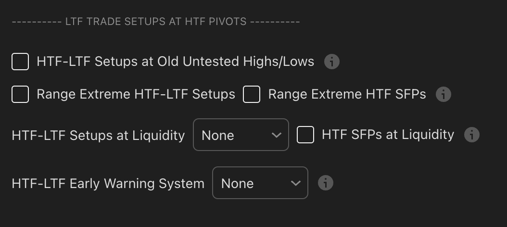The width and height of the screenshot is (507, 227).
Task: Toggle the Range Extreme HTF SFPs checkbox
Action: point(252,94)
